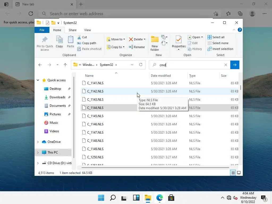
Task: Go forward with Explorer forward arrow
Action: 49,65
